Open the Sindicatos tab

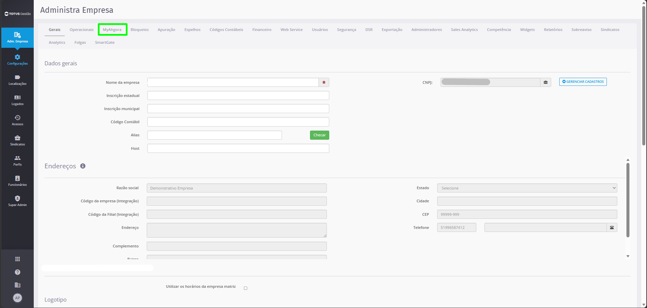click(610, 30)
